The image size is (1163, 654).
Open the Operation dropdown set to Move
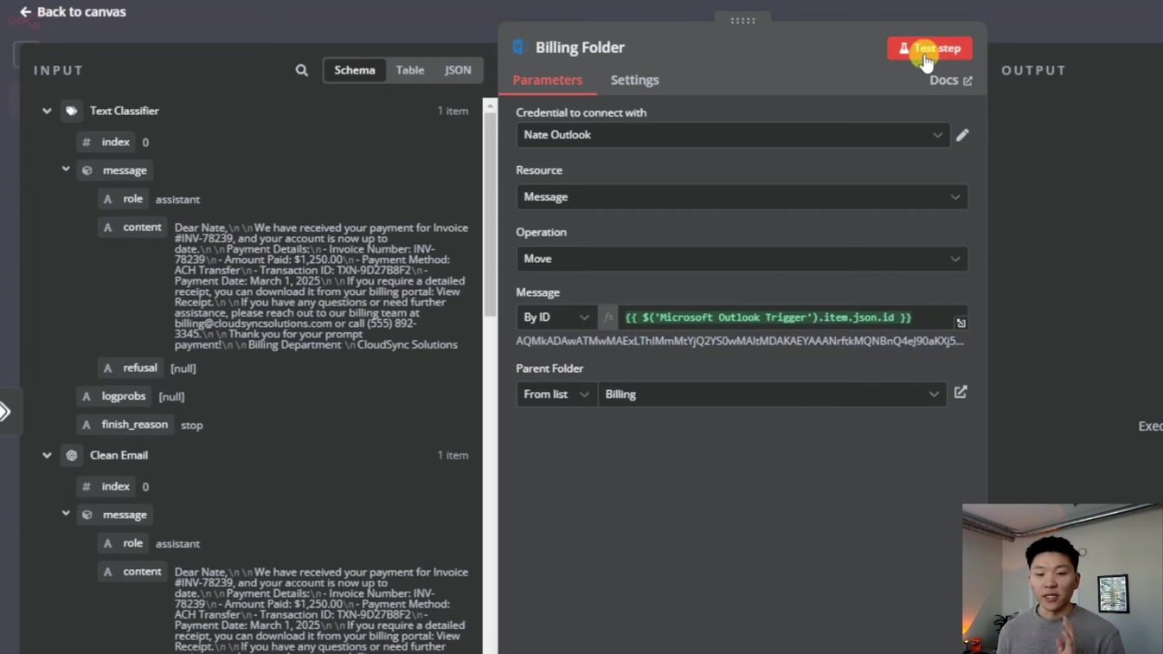pos(742,259)
